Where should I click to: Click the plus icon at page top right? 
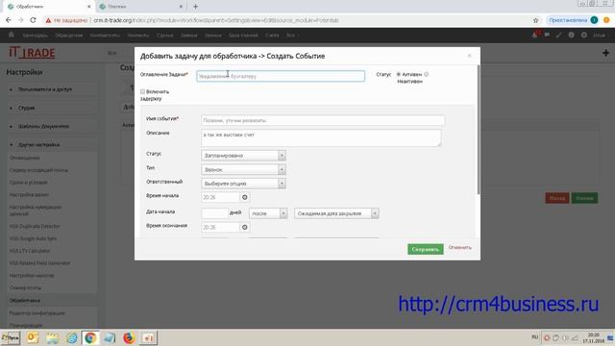[x=606, y=53]
